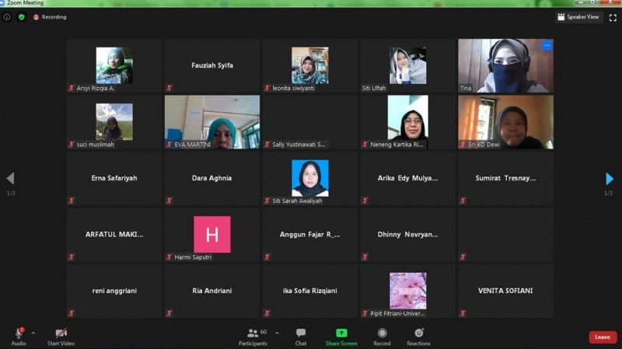Open the Participants panel

click(253, 337)
